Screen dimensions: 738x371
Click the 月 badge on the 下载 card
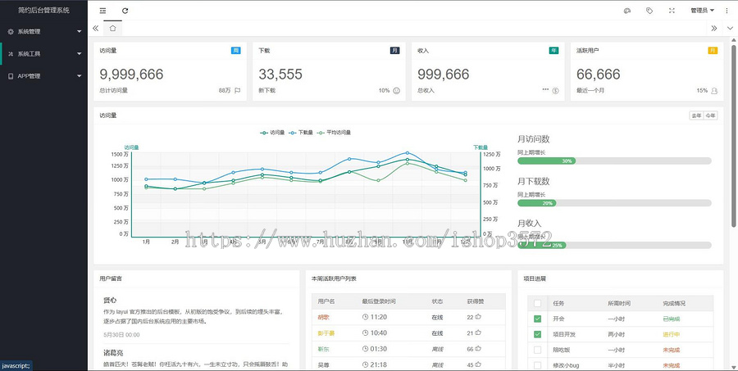[394, 50]
